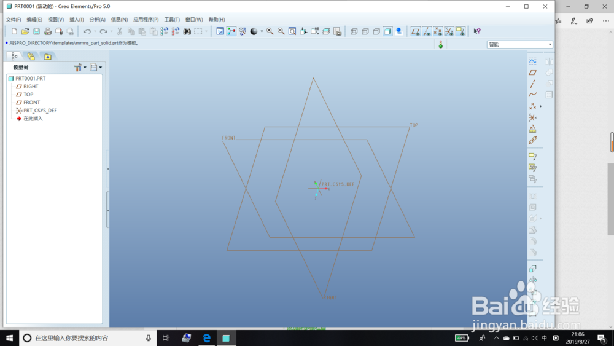Toggle spin center display button
Screen dimensions: 614x346
click(x=231, y=31)
